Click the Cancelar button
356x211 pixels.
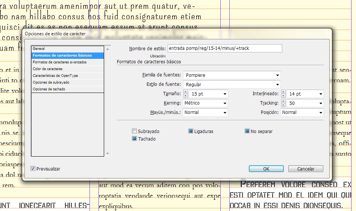pyautogui.click(x=306, y=169)
